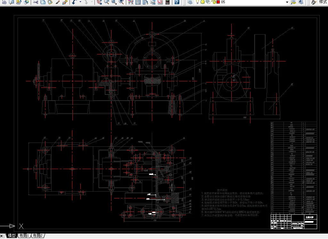The height and width of the screenshot is (239, 328).
Task: Click the red color swatch of layer 05
Action: tap(218, 2)
